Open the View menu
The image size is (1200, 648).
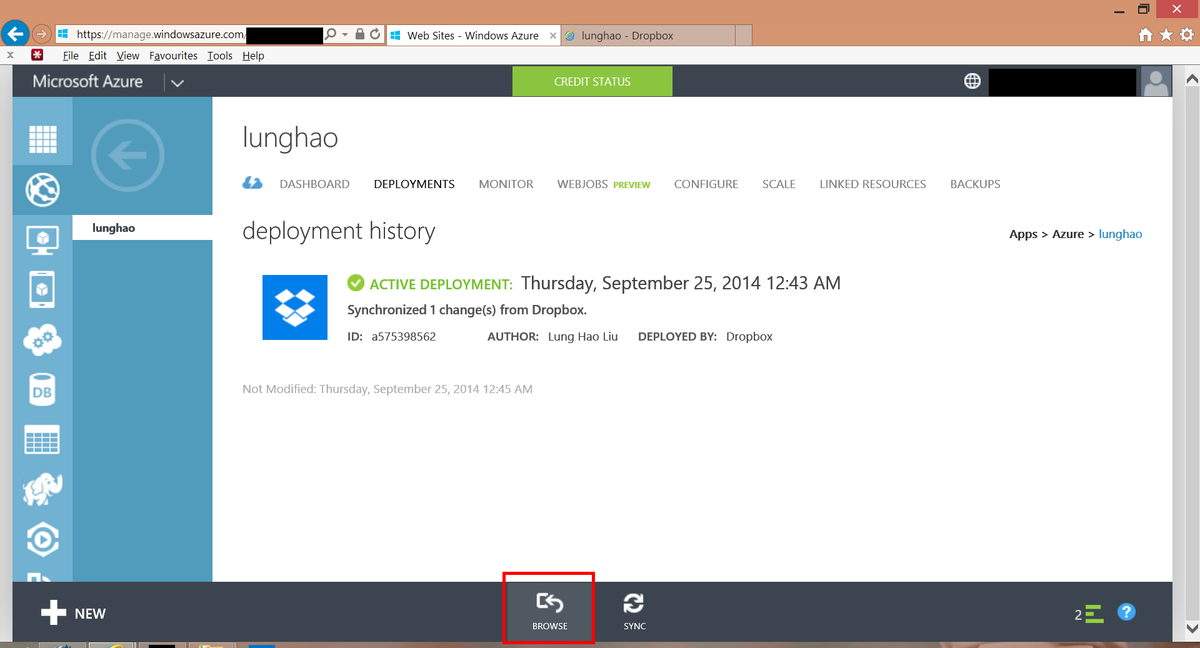128,56
